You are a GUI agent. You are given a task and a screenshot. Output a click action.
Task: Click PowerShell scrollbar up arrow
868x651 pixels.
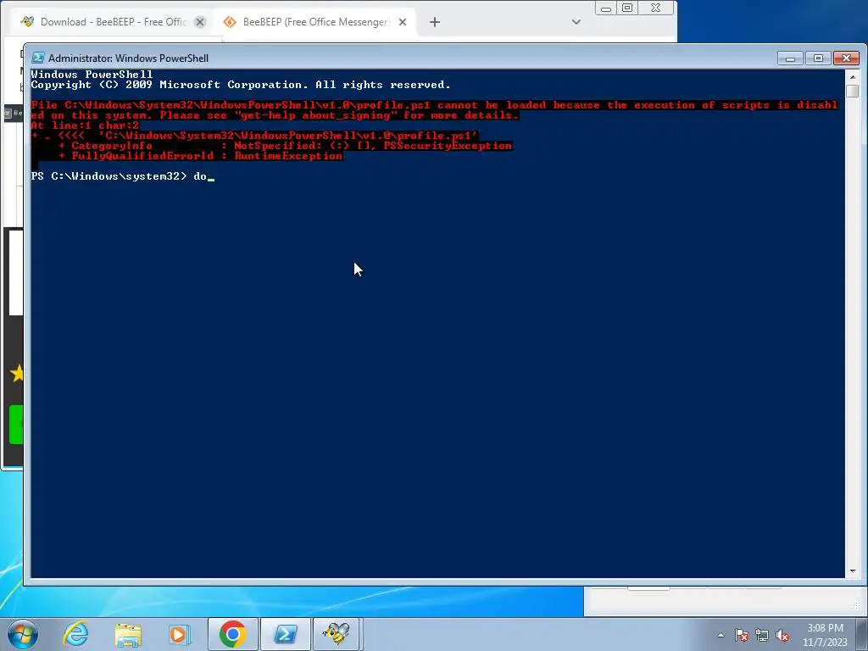point(853,76)
